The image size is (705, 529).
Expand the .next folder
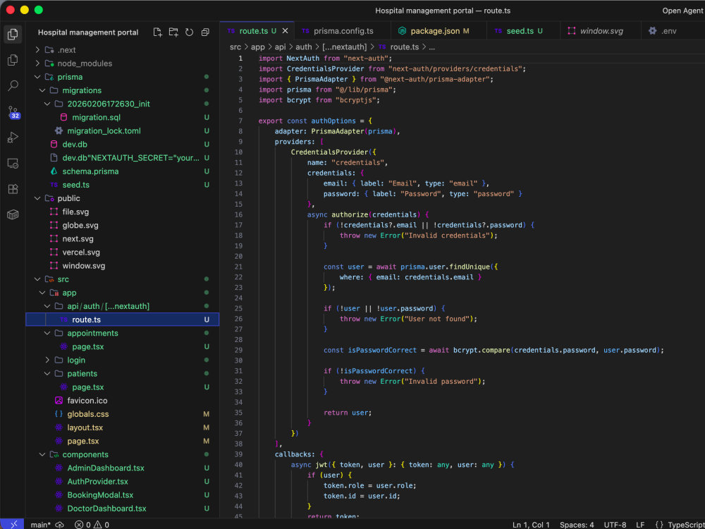[122, 50]
